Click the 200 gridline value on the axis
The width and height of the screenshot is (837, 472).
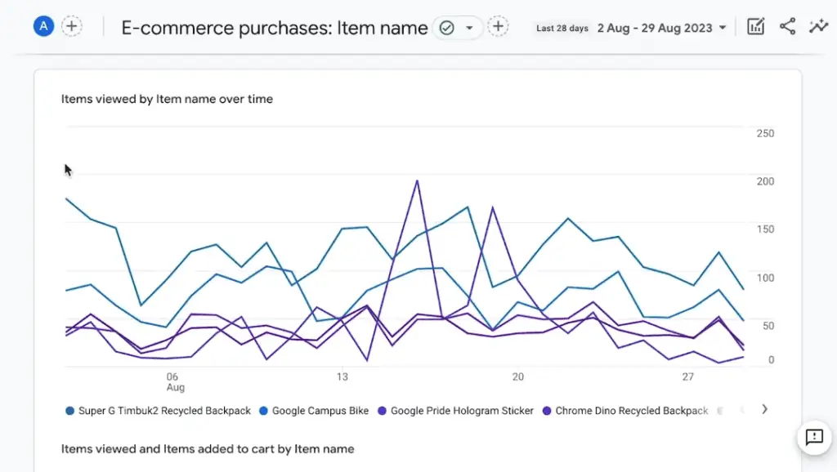click(x=764, y=181)
